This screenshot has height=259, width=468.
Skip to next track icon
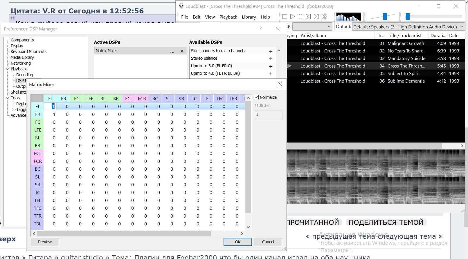point(316,17)
